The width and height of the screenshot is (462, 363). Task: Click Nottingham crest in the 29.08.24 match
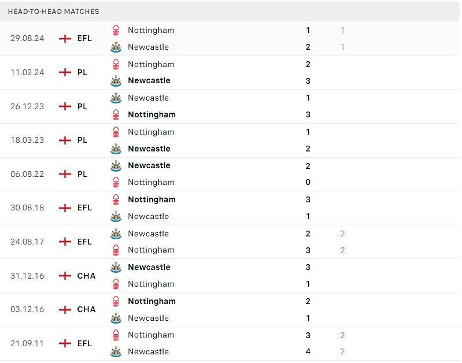pyautogui.click(x=116, y=30)
